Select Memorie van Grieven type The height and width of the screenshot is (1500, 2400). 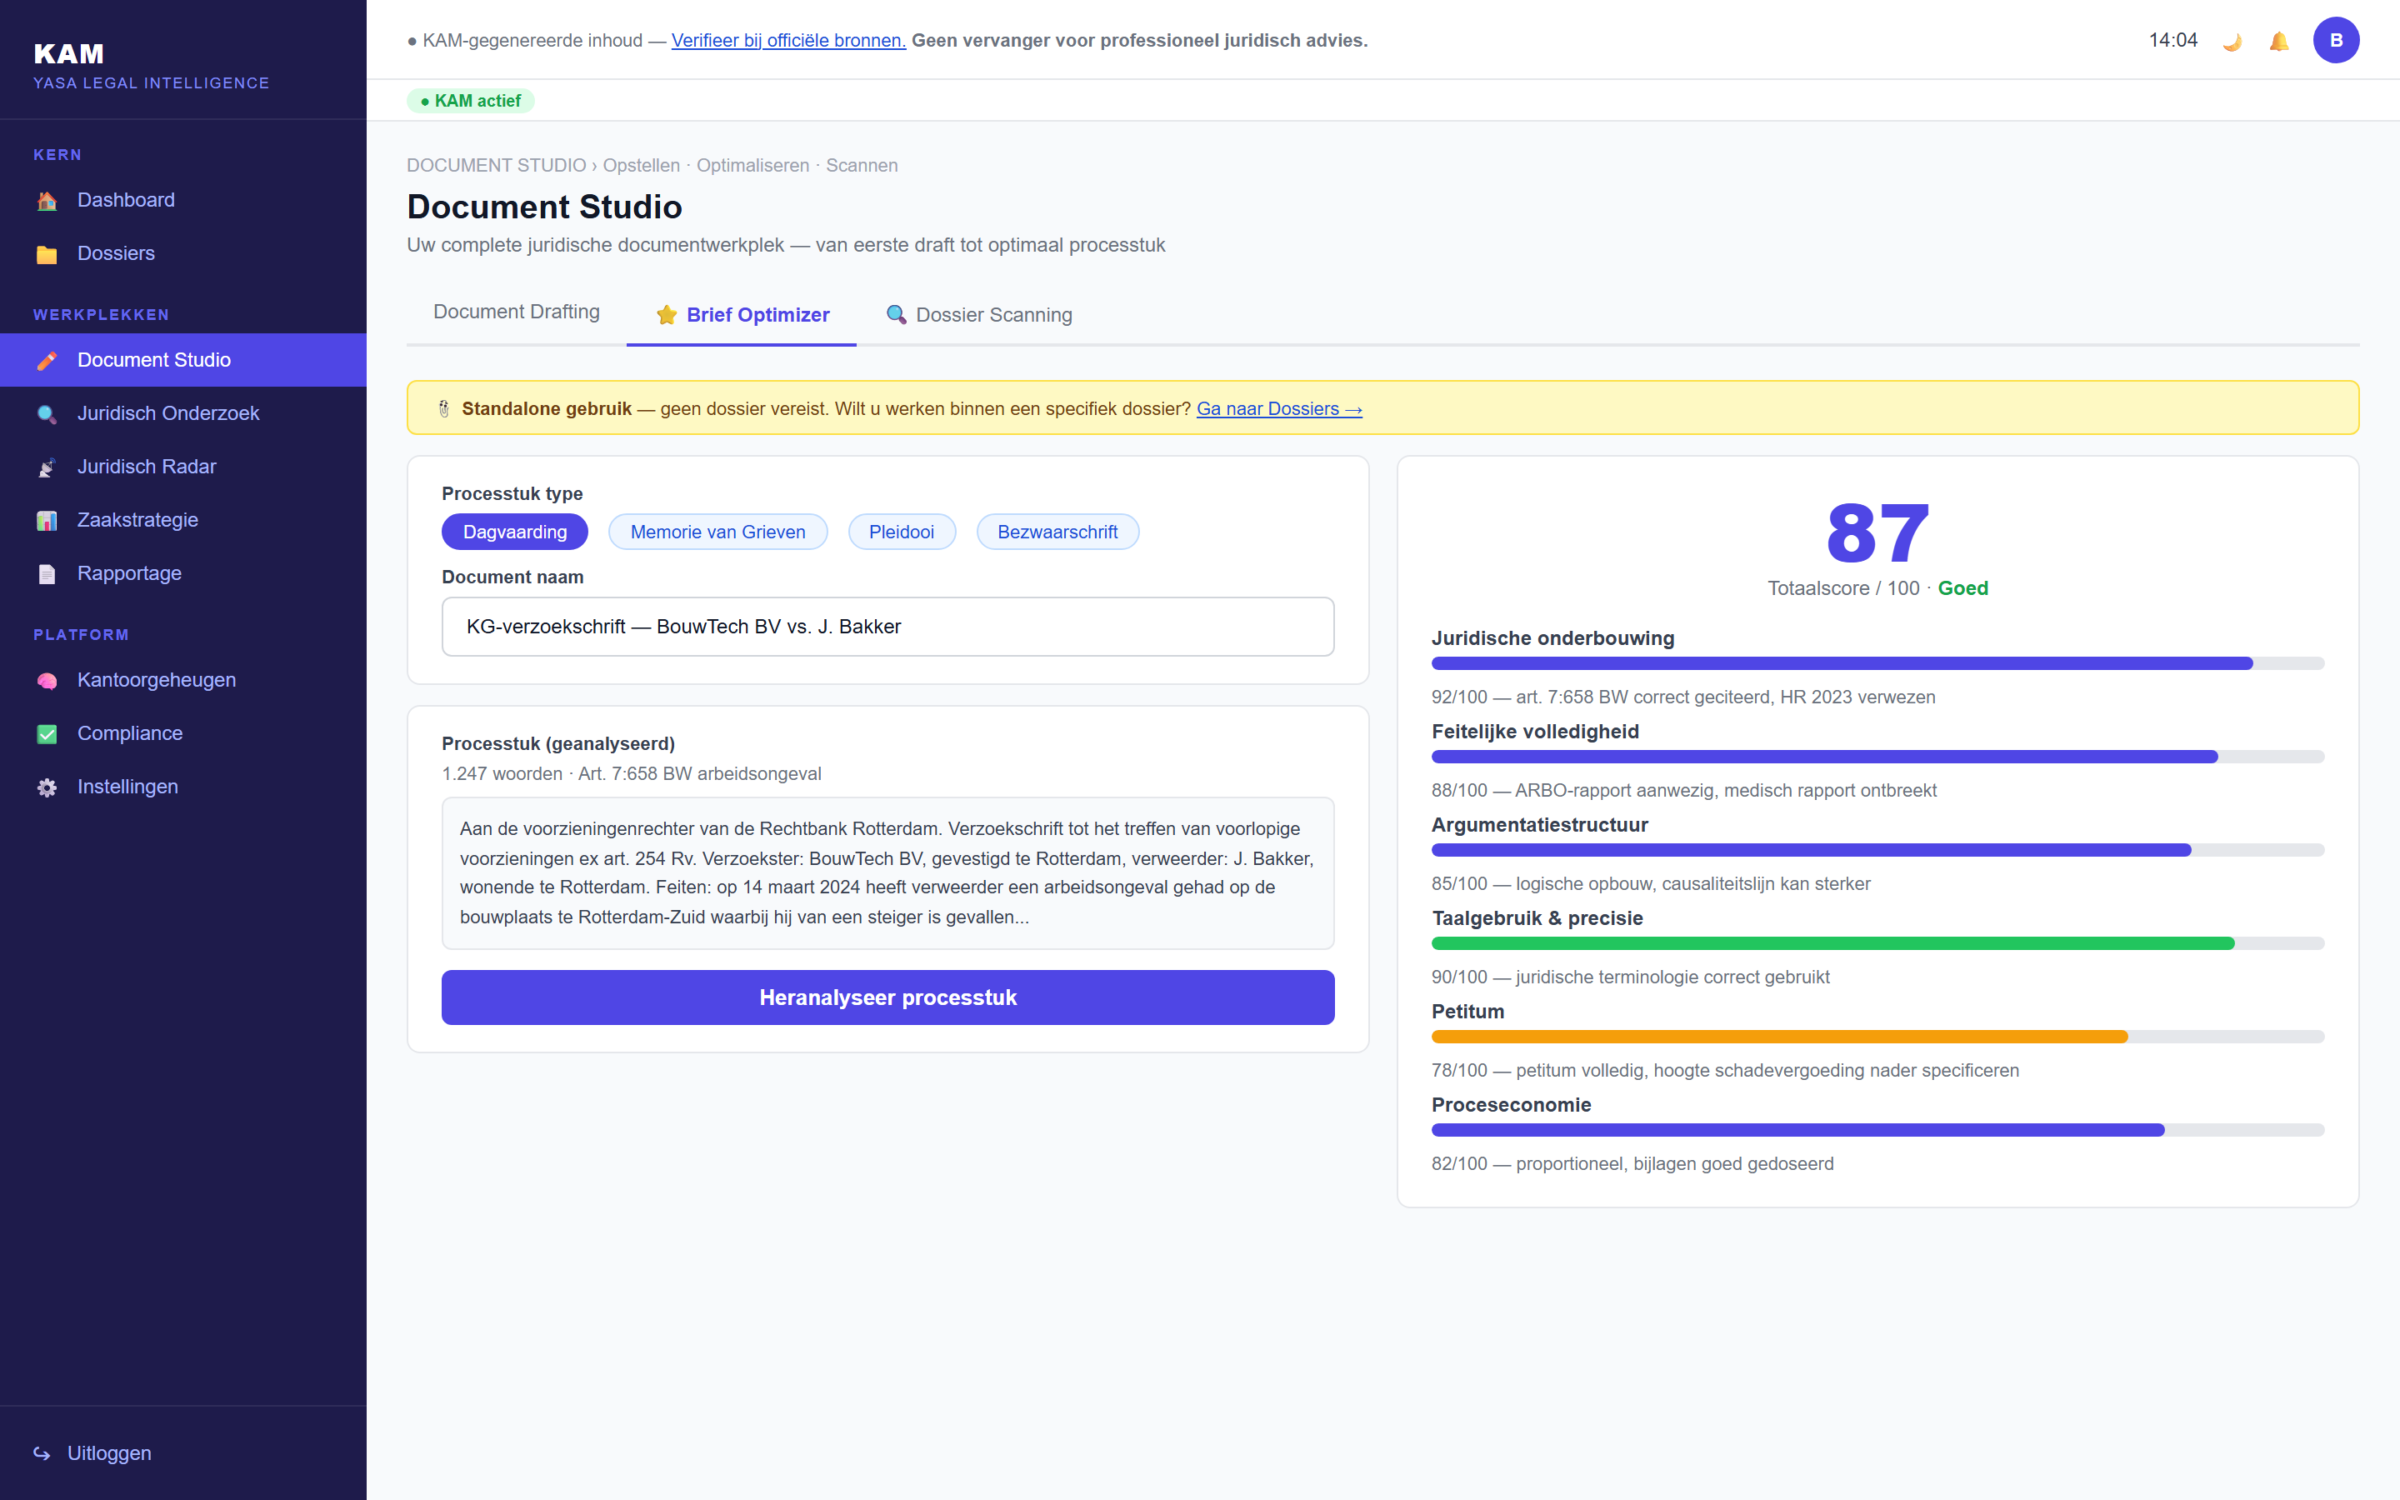click(718, 532)
